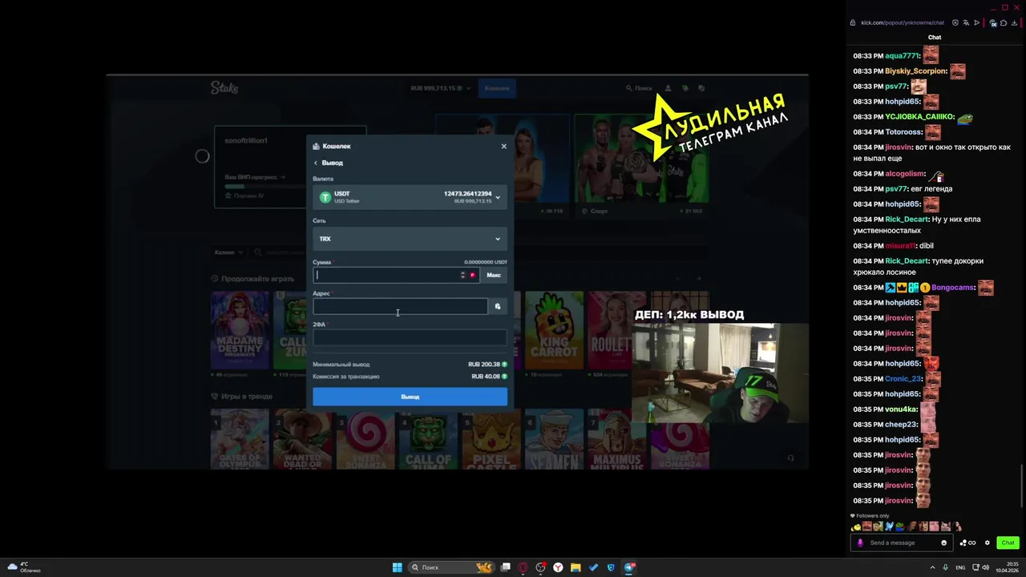Paste address using the clipboard icon
Viewport: 1026px width, 577px height.
point(498,306)
